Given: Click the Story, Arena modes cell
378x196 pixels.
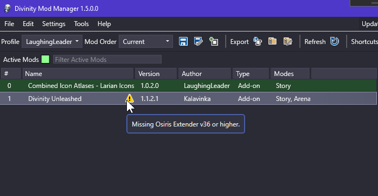Looking at the screenshot, I should (x=293, y=99).
